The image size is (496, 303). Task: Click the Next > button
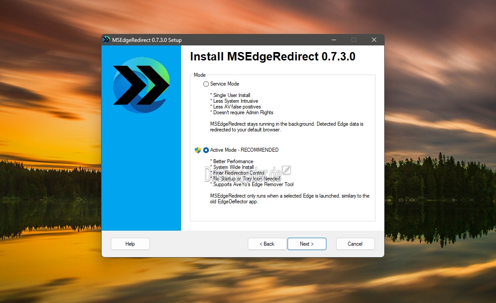click(307, 244)
